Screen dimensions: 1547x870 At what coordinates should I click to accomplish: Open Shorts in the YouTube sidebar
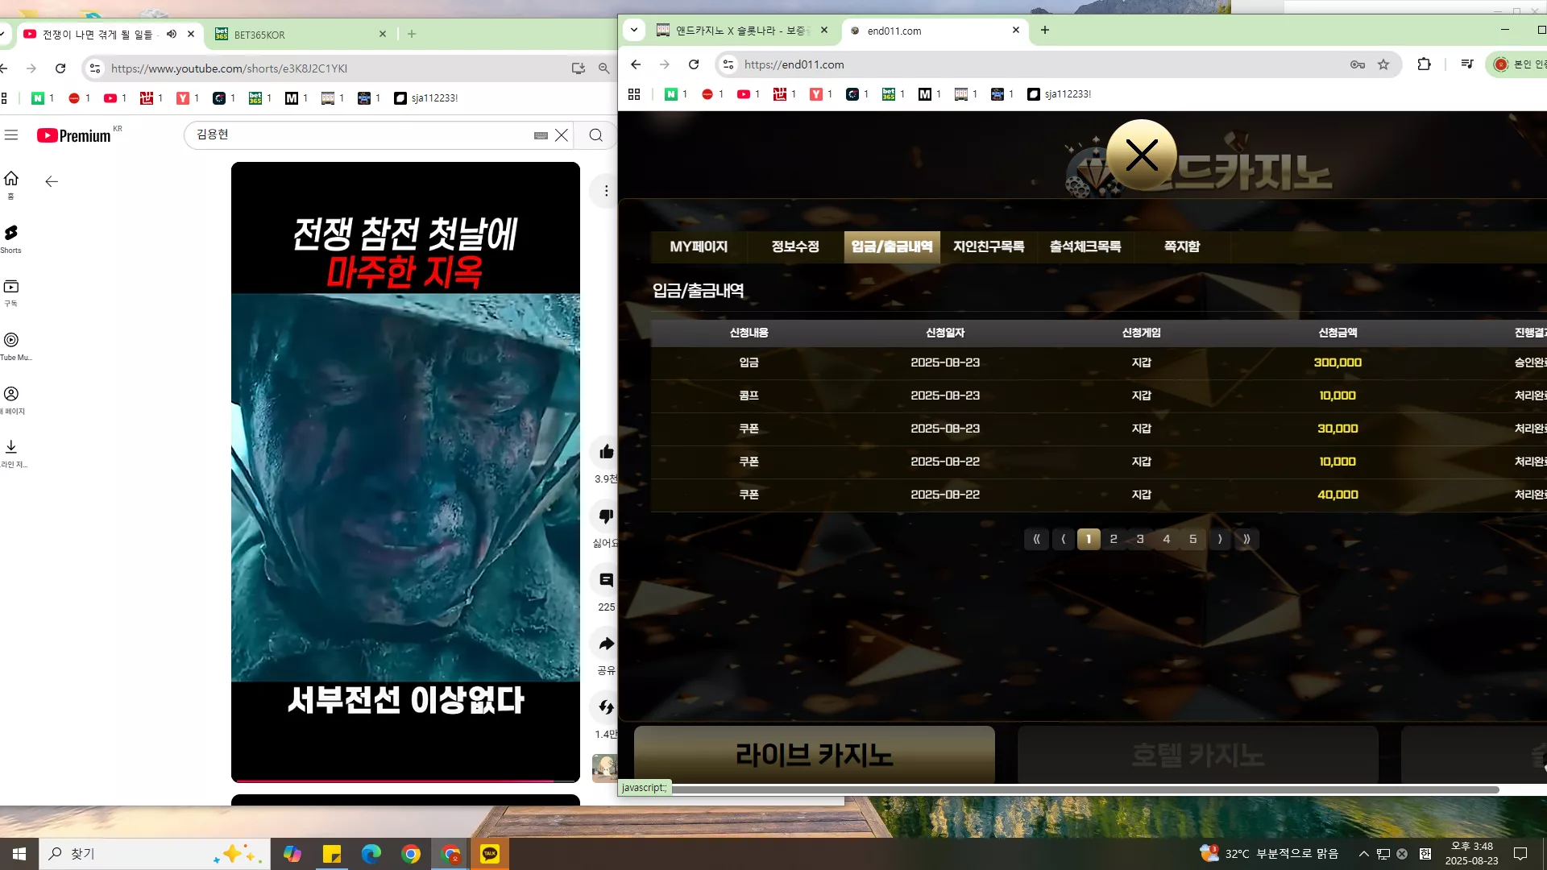coord(11,238)
